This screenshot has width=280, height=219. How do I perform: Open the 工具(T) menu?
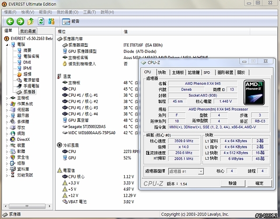click(x=89, y=12)
